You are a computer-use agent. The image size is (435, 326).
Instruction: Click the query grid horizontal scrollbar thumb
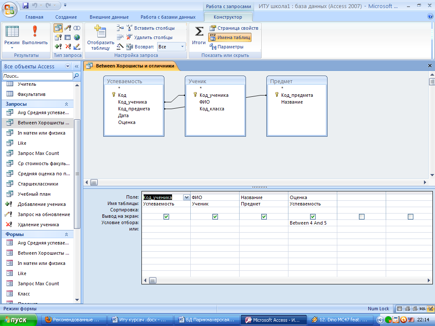point(153,281)
